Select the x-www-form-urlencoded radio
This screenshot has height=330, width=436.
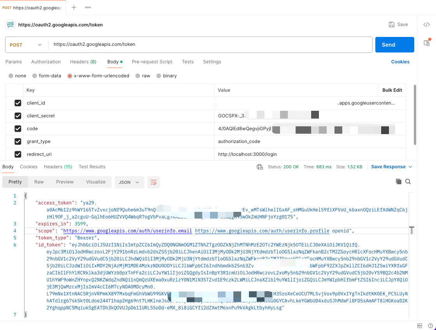tap(70, 76)
